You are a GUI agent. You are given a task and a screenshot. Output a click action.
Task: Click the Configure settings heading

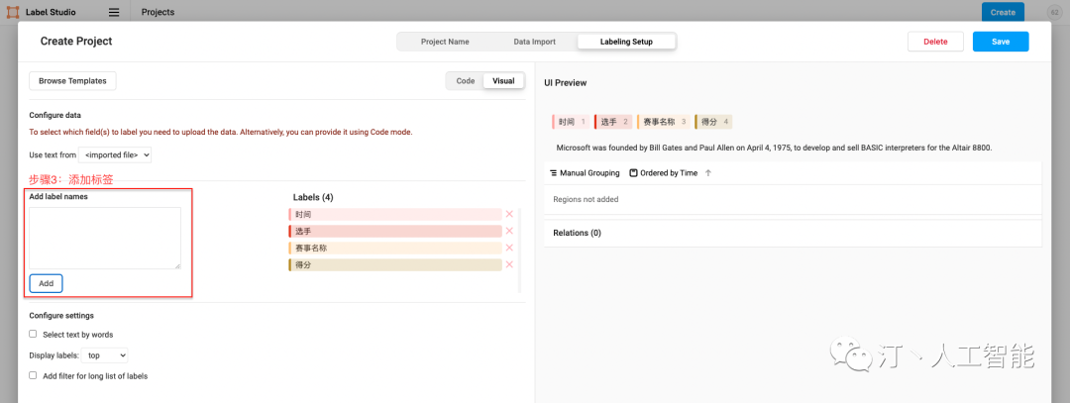point(61,316)
